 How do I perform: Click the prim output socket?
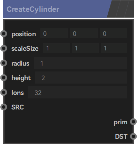pos(134,122)
